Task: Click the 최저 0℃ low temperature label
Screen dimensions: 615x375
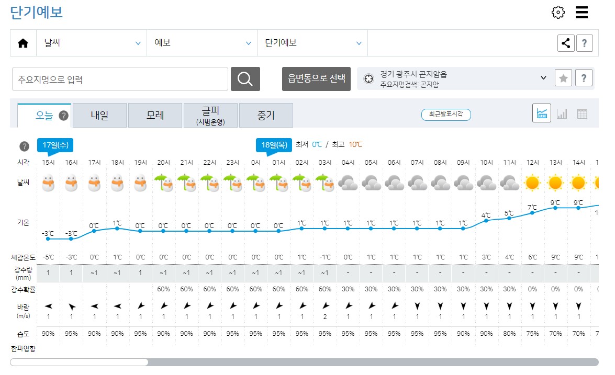Action: [x=309, y=144]
